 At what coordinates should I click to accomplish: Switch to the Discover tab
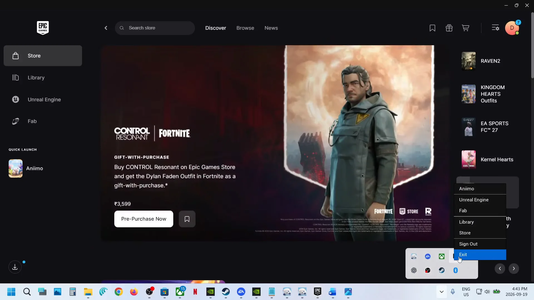216,28
